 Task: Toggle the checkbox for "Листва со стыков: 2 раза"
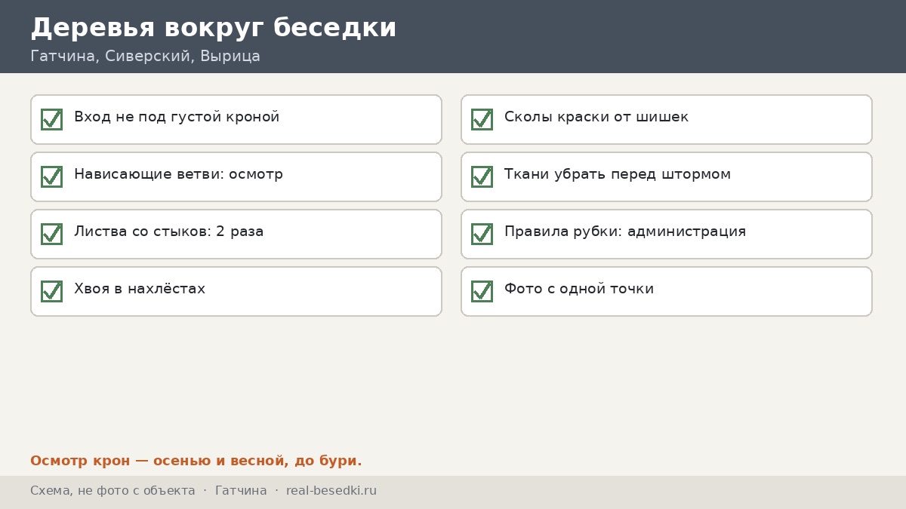[x=51, y=234]
